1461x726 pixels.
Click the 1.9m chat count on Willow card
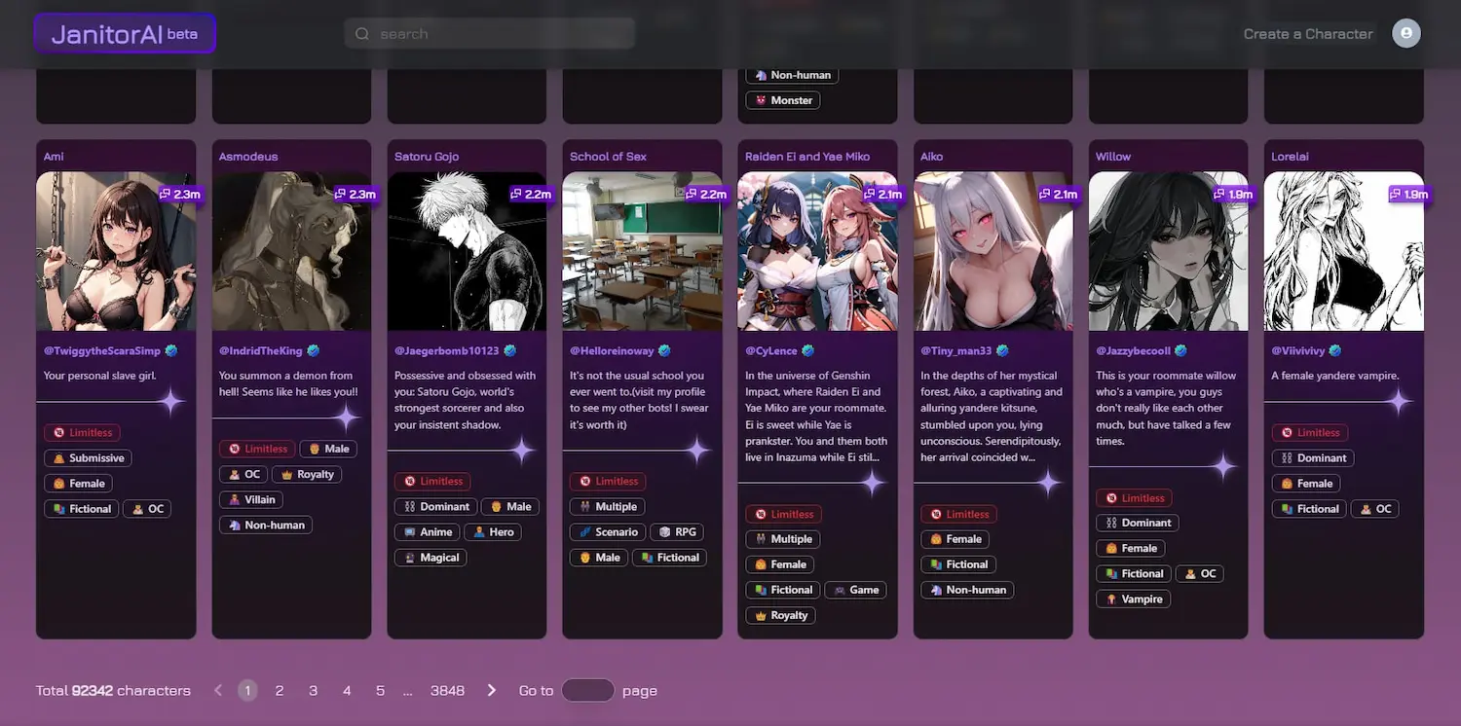pyautogui.click(x=1232, y=195)
